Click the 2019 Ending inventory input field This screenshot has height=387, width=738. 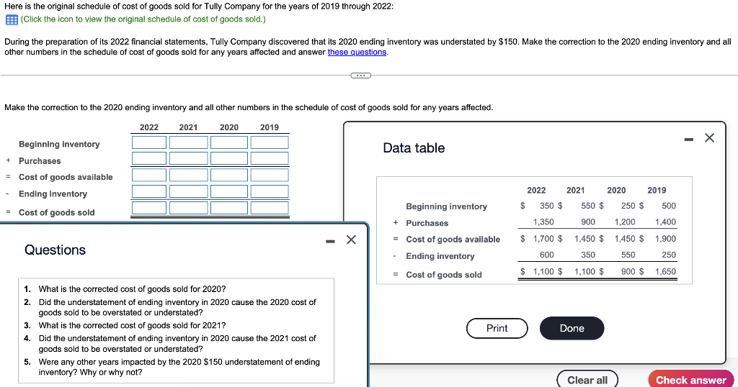[270, 191]
